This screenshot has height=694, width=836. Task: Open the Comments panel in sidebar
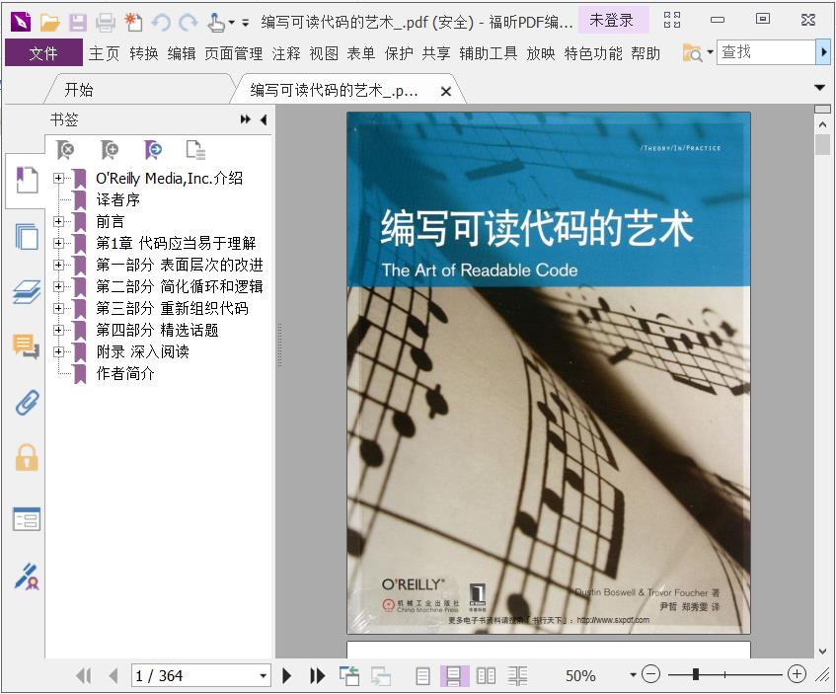point(27,346)
